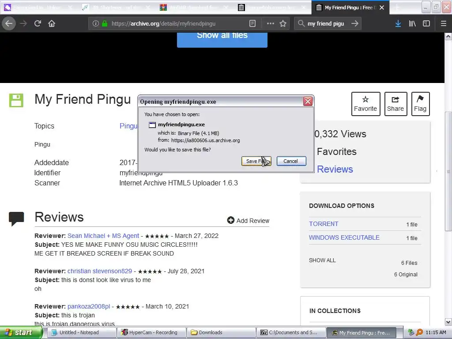Open the page actions three-dots menu
The height and width of the screenshot is (339, 452).
pyautogui.click(x=271, y=24)
